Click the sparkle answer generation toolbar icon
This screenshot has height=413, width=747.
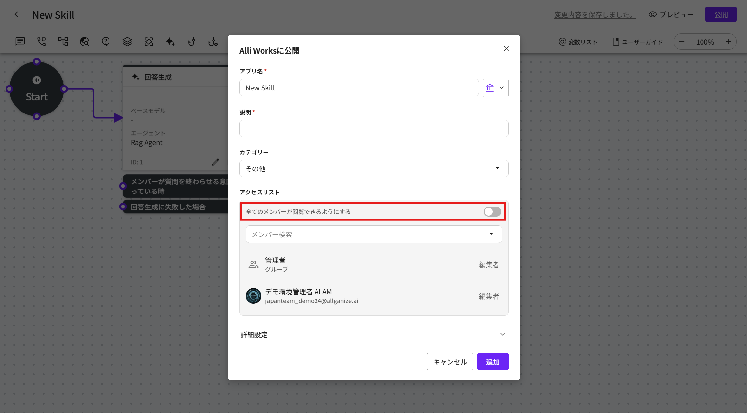[x=170, y=41]
